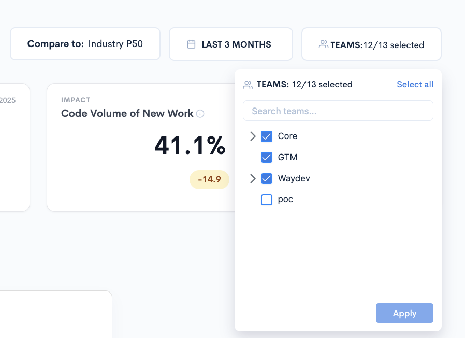The image size is (465, 338).
Task: Click the Select all link
Action: (415, 84)
